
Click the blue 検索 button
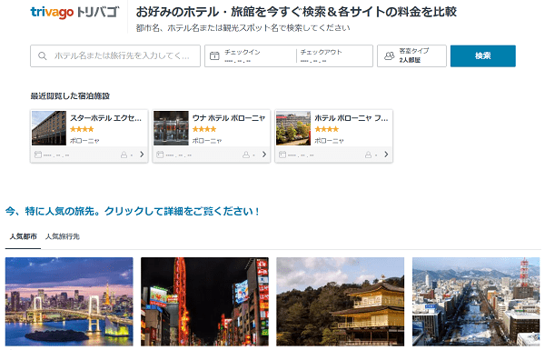(x=483, y=55)
